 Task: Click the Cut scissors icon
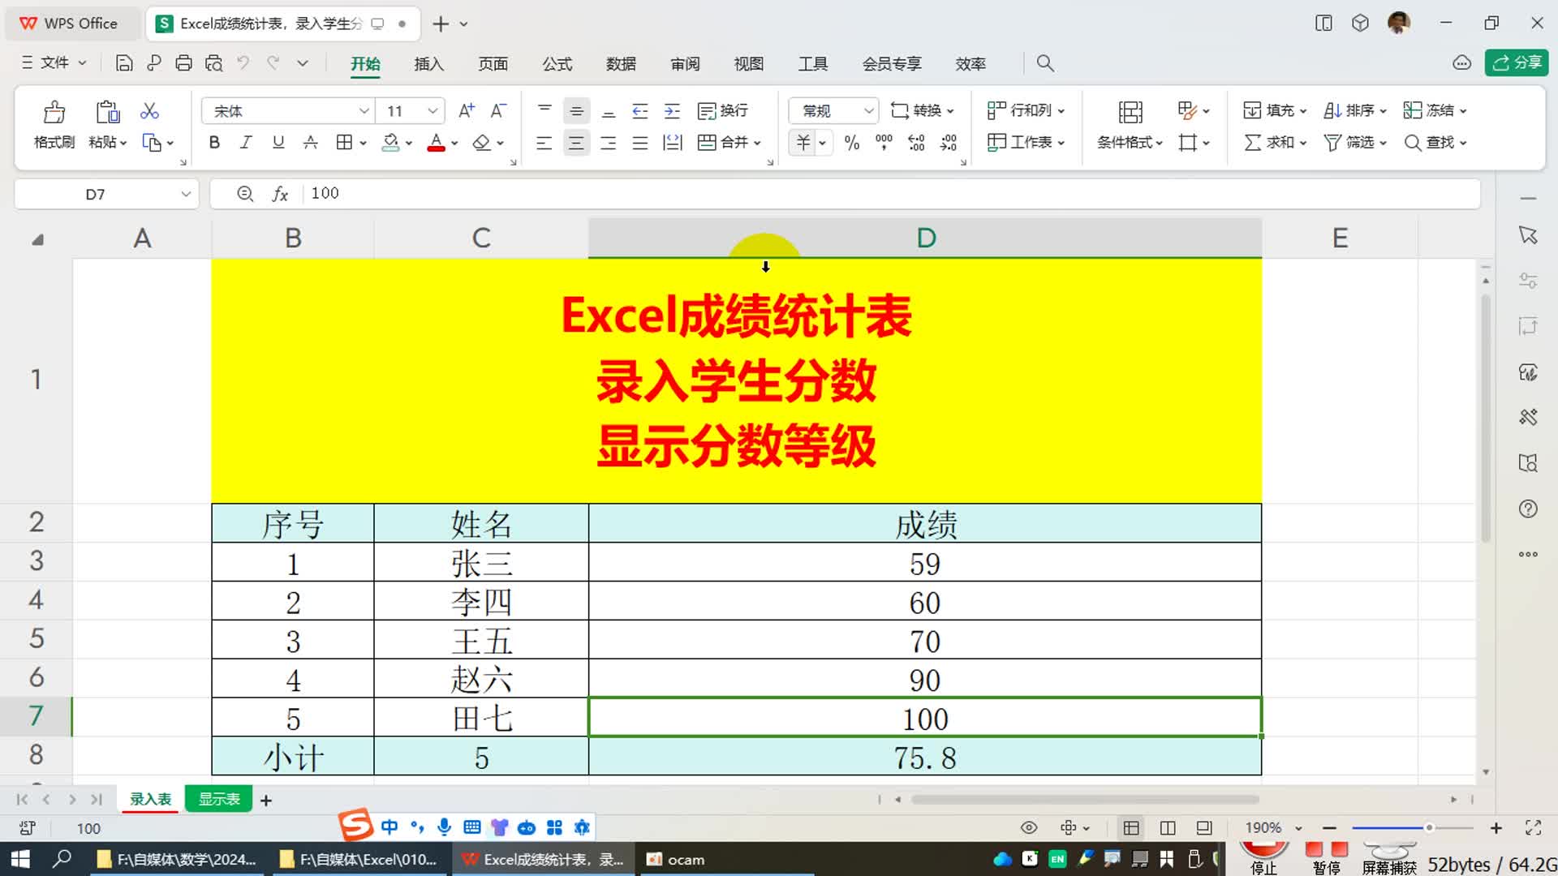point(149,111)
